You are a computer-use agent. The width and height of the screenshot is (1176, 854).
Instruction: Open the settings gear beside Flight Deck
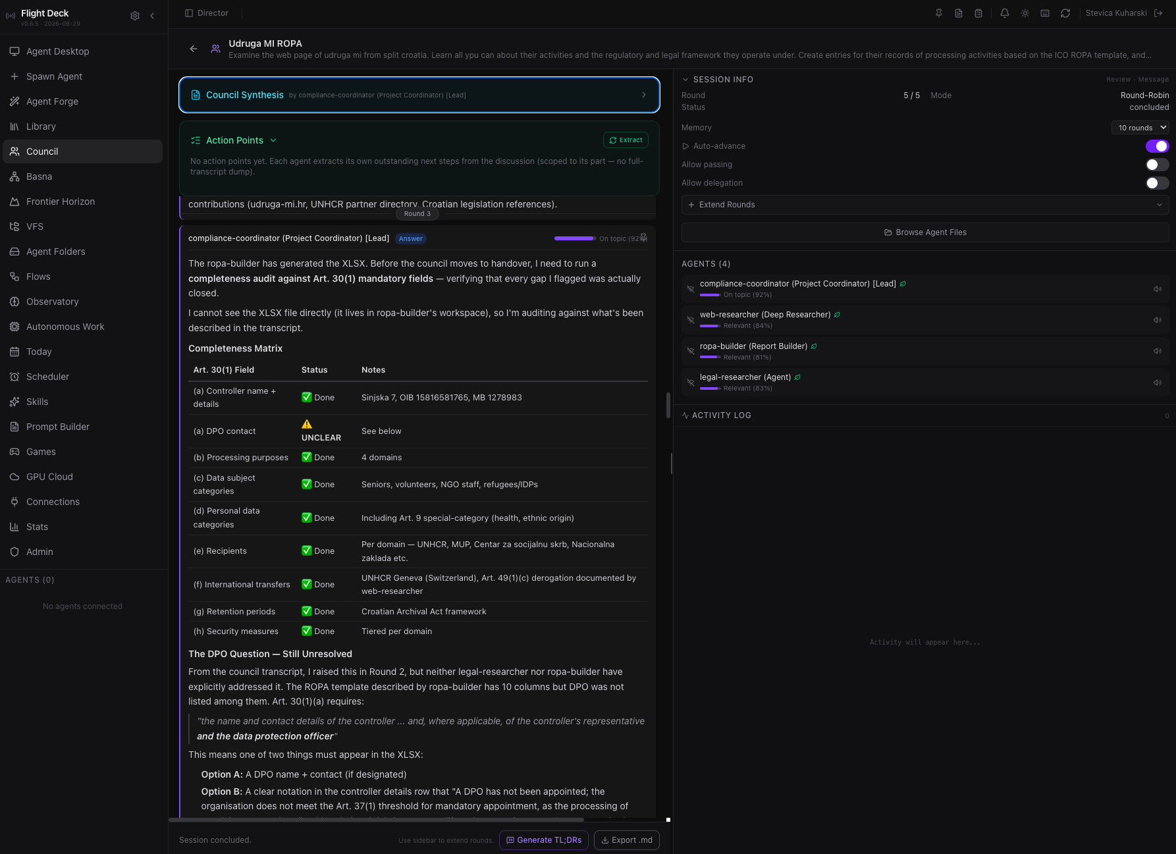(135, 16)
